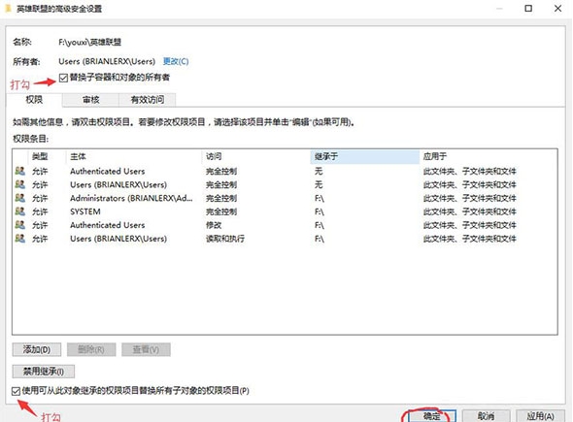The width and height of the screenshot is (573, 422).
Task: Open the 有效访问 tab
Action: 148,100
